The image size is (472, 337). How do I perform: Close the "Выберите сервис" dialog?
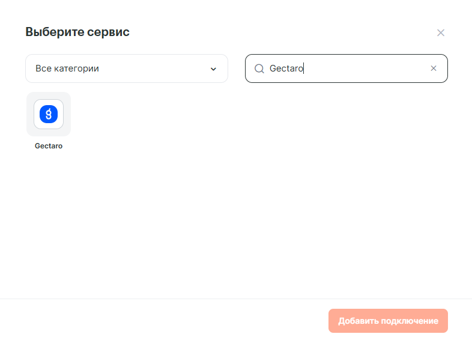point(441,32)
